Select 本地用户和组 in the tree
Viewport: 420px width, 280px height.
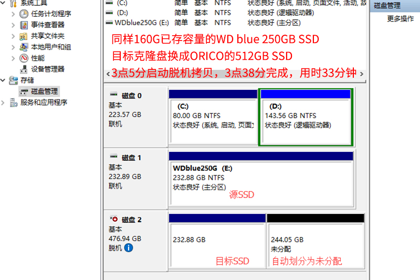(x=51, y=47)
